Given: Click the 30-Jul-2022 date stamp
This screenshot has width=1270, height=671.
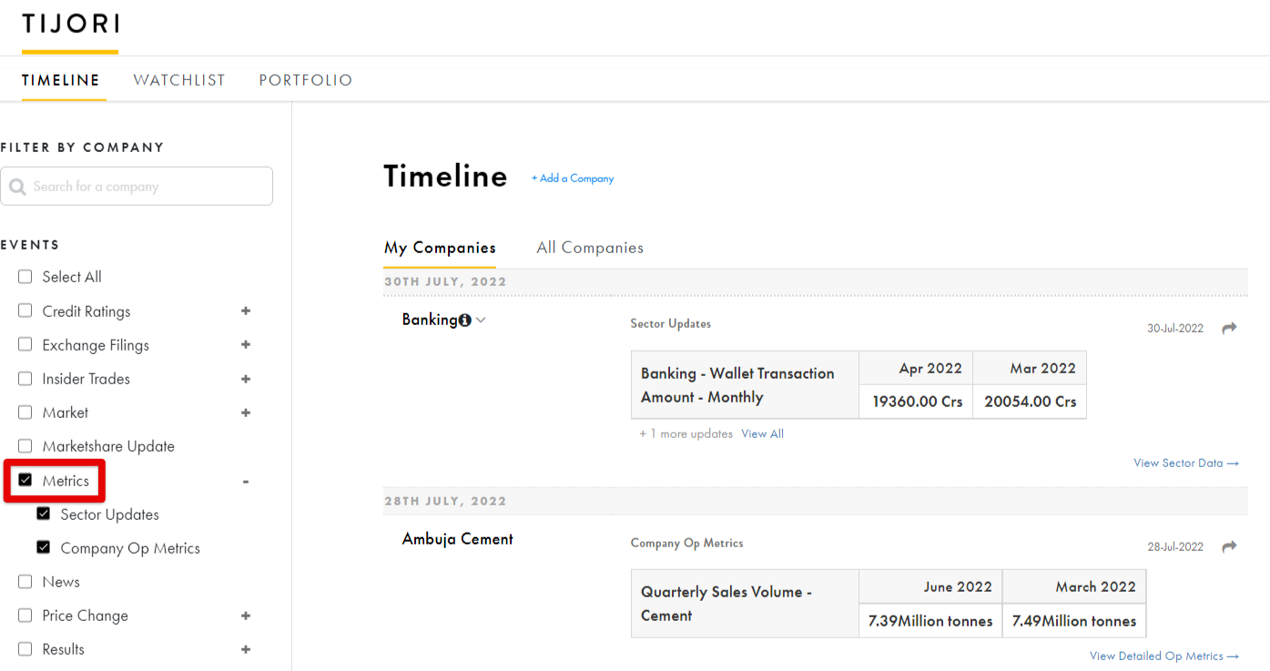Looking at the screenshot, I should [1175, 329].
